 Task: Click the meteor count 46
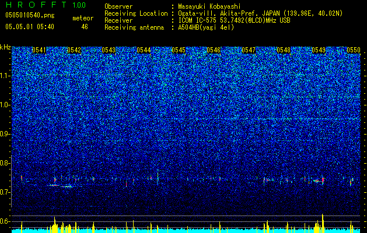pyautogui.click(x=85, y=27)
